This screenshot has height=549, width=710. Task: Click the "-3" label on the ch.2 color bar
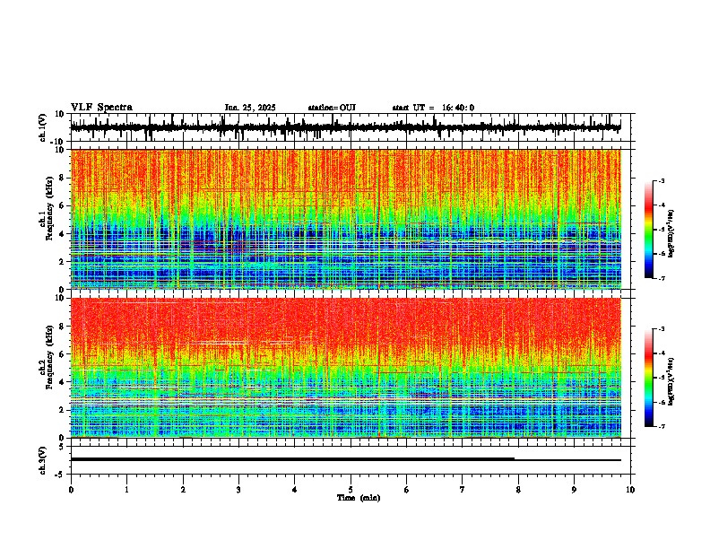[661, 328]
